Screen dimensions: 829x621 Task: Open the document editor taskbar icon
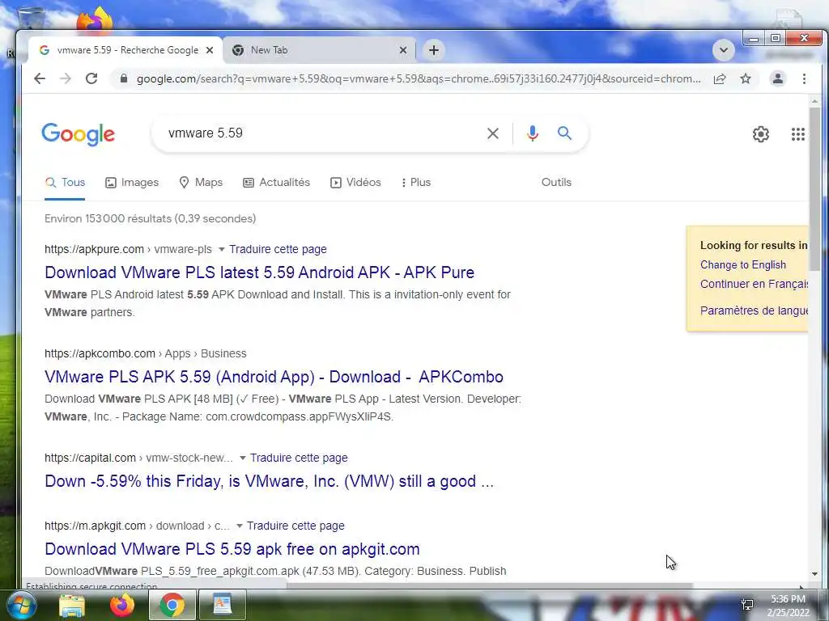point(222,605)
